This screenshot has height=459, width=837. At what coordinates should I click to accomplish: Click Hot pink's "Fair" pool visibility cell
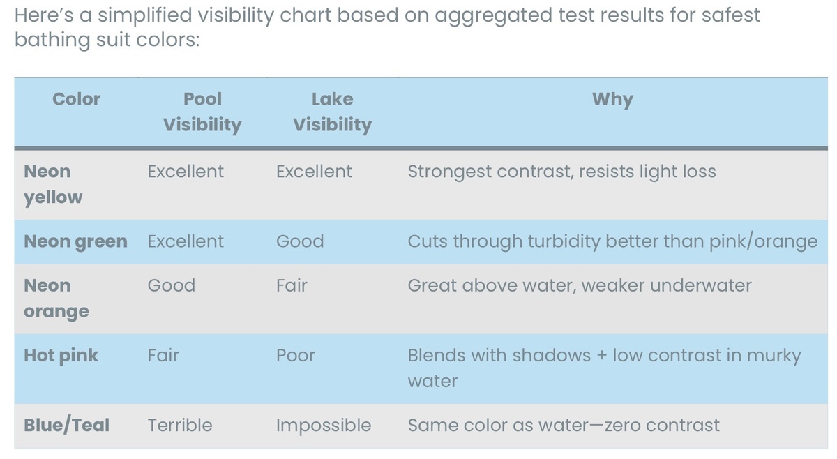(163, 355)
